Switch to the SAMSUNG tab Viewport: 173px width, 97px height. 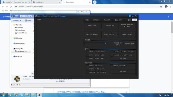(96, 20)
